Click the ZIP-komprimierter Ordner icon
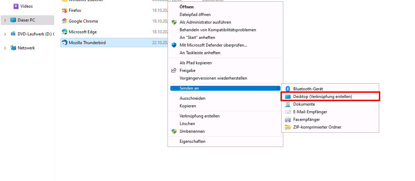Screen dimensions: 415x181 point(288,127)
